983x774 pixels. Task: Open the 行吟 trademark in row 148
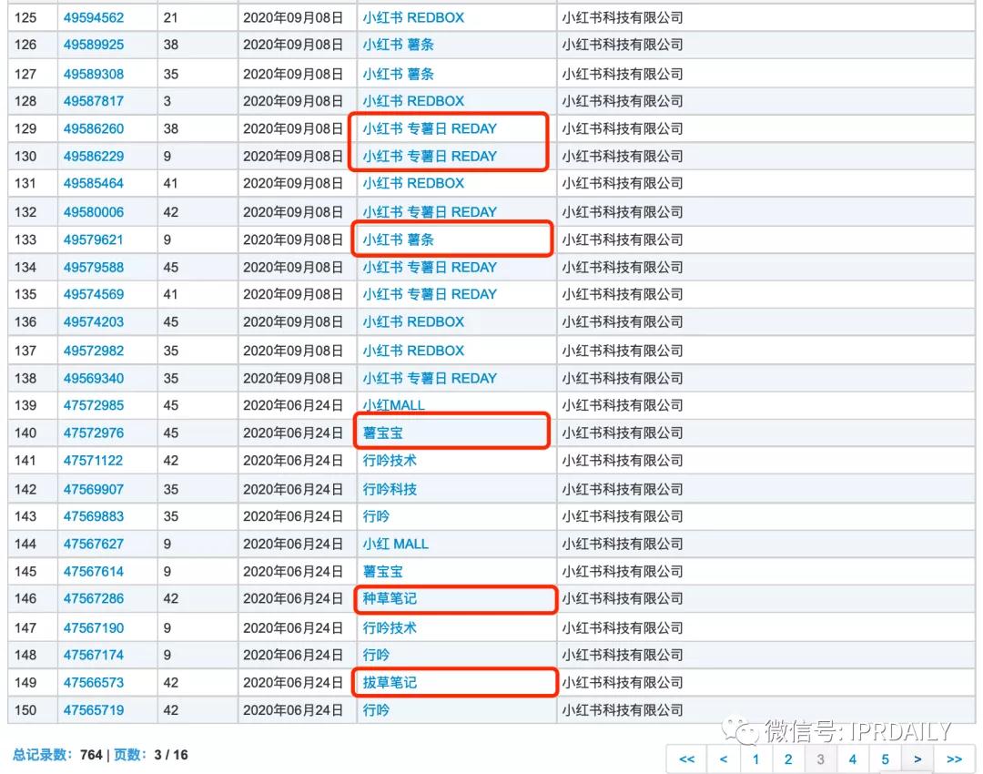point(376,655)
